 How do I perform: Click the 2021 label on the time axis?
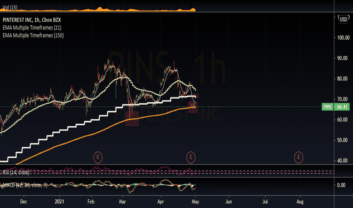(59, 202)
